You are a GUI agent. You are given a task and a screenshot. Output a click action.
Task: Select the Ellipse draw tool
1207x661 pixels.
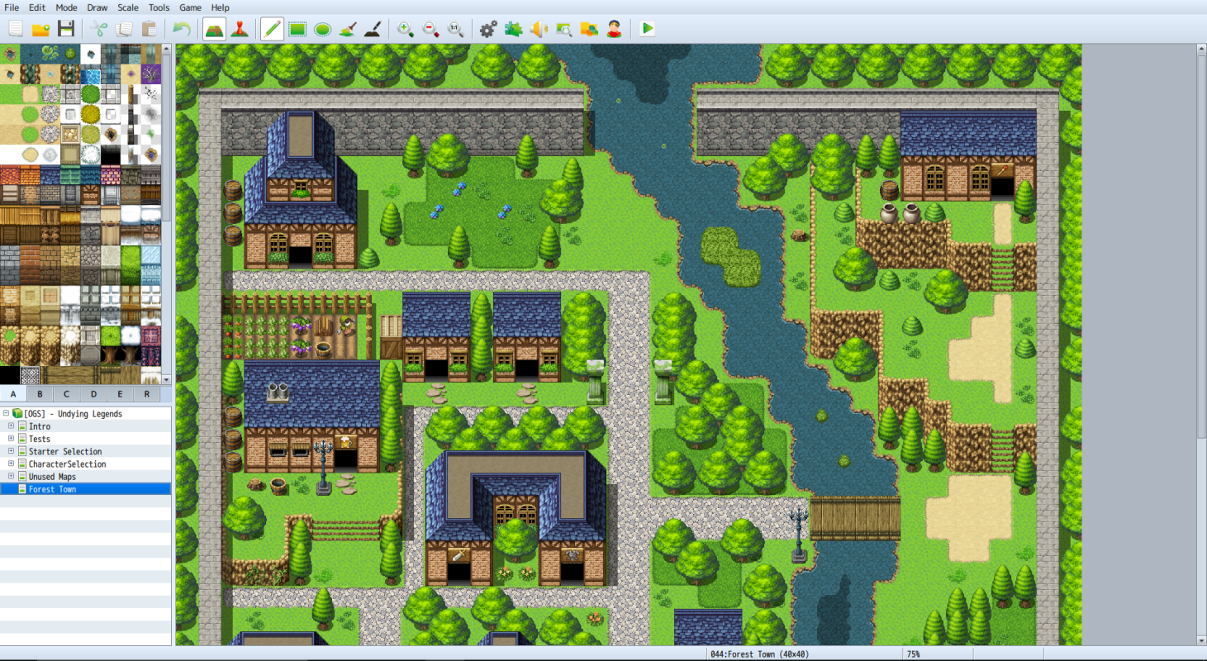pyautogui.click(x=322, y=29)
